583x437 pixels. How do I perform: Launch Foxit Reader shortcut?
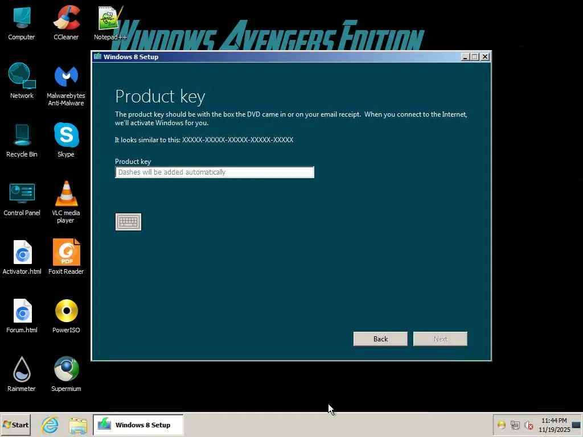pyautogui.click(x=66, y=257)
